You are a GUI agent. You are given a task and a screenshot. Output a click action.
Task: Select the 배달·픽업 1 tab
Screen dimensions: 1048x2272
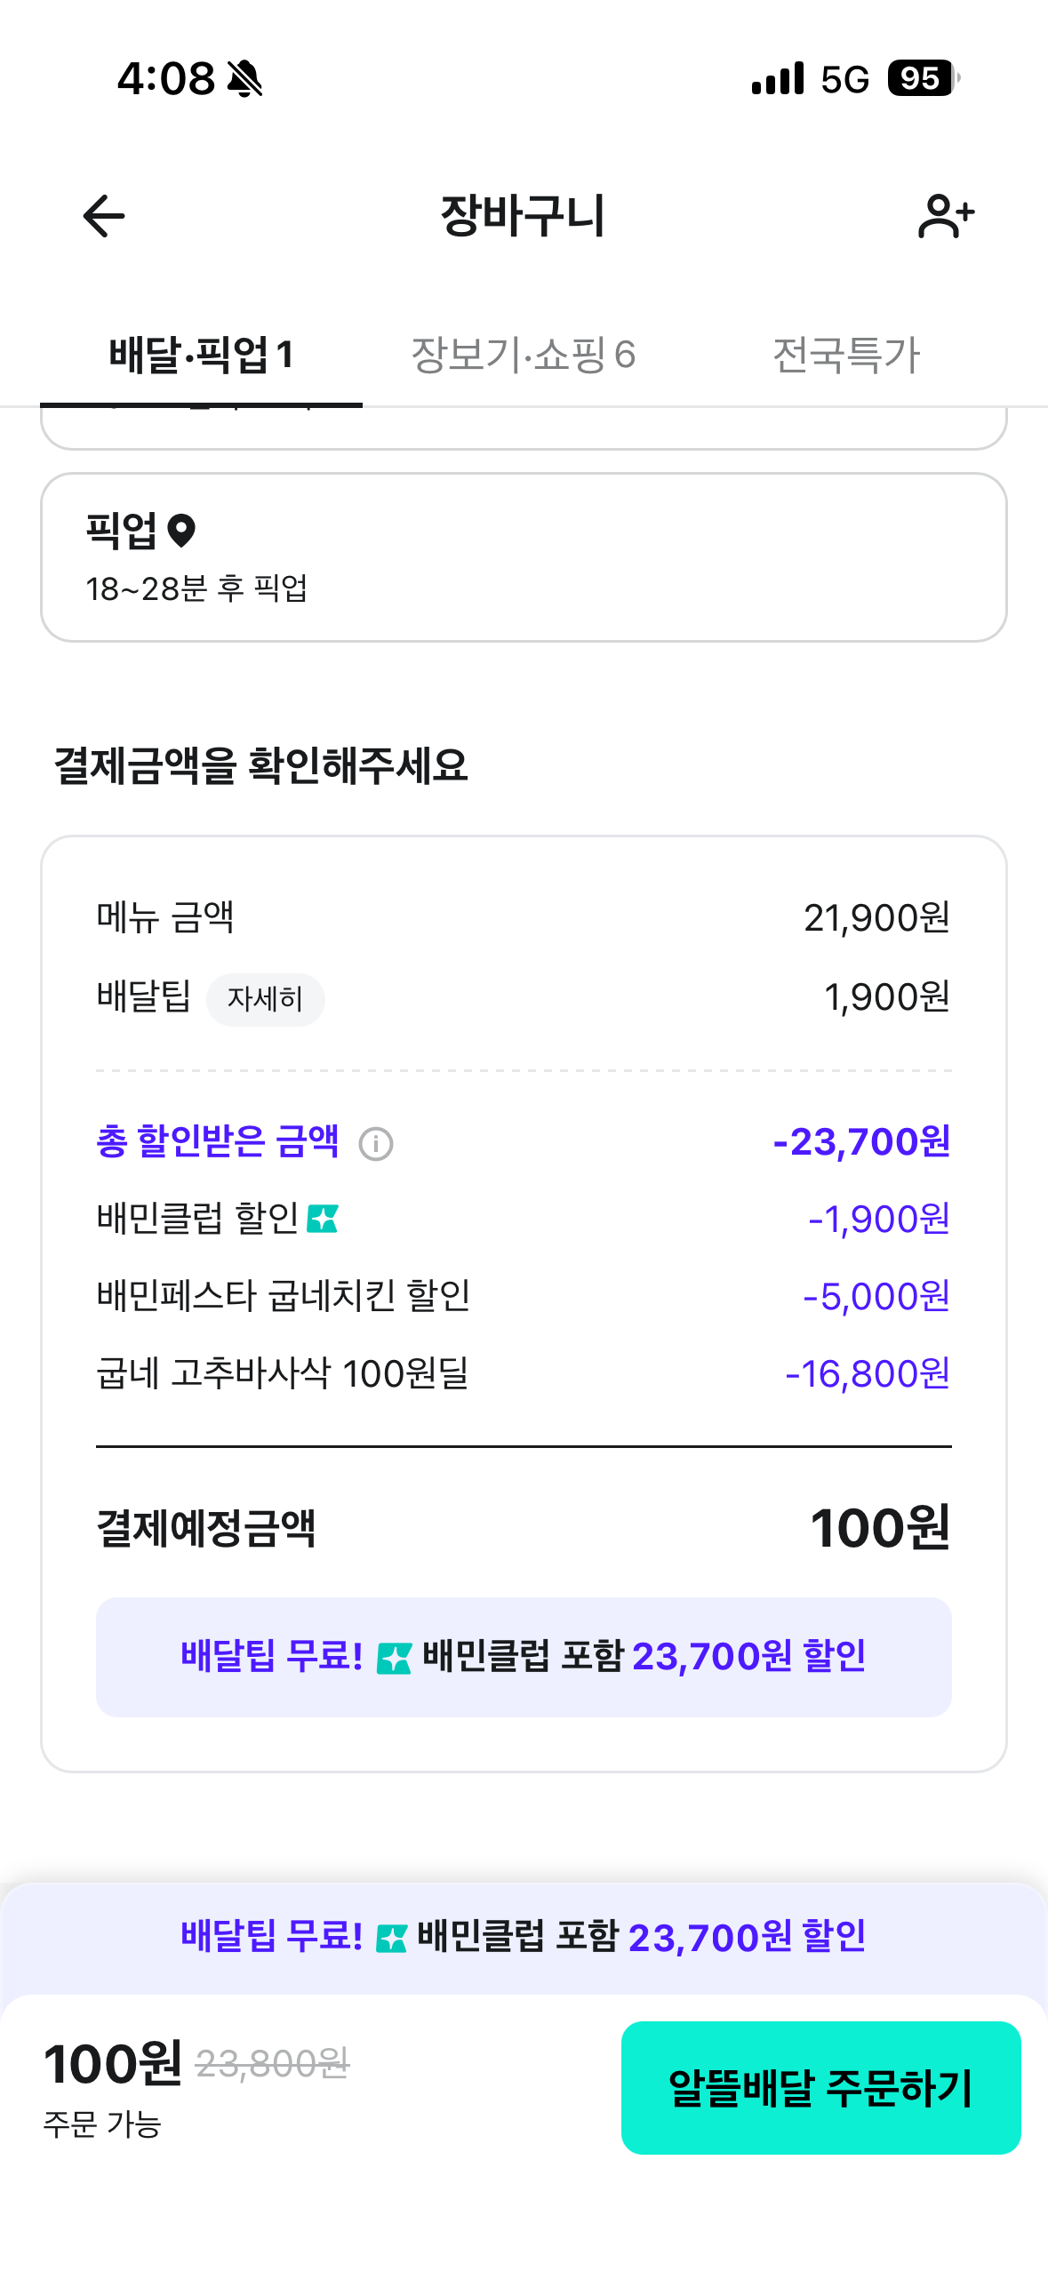tap(201, 355)
